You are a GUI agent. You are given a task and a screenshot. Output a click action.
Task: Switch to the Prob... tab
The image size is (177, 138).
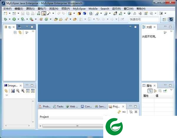coord(45,107)
